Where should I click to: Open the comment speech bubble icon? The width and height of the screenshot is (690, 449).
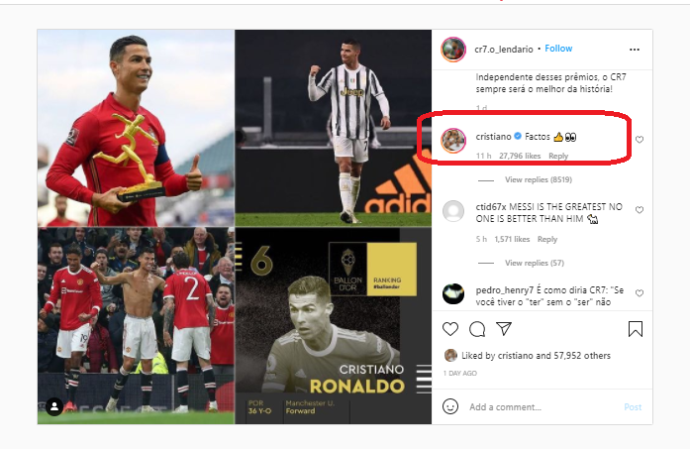pyautogui.click(x=477, y=329)
